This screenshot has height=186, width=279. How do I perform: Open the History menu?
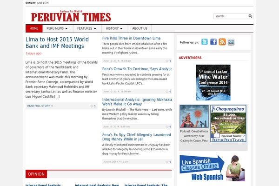(x=114, y=28)
